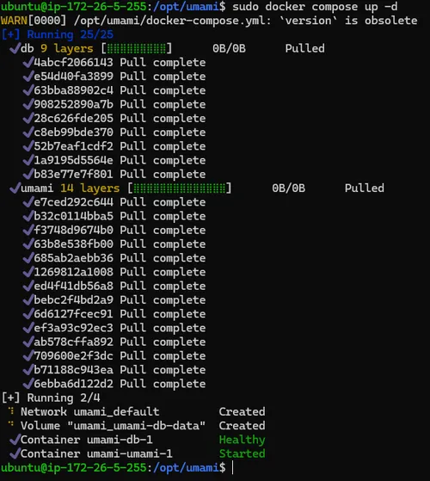Click the Pulled status on db line
The image size is (430, 481).
point(305,48)
